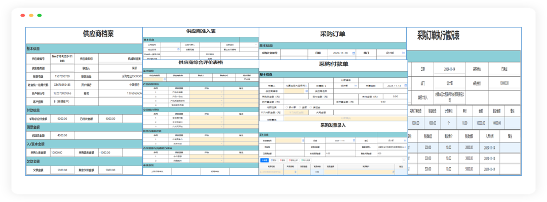Click 采购总应付金额 value 9000.00
This screenshot has width=547, height=202.
click(x=62, y=119)
